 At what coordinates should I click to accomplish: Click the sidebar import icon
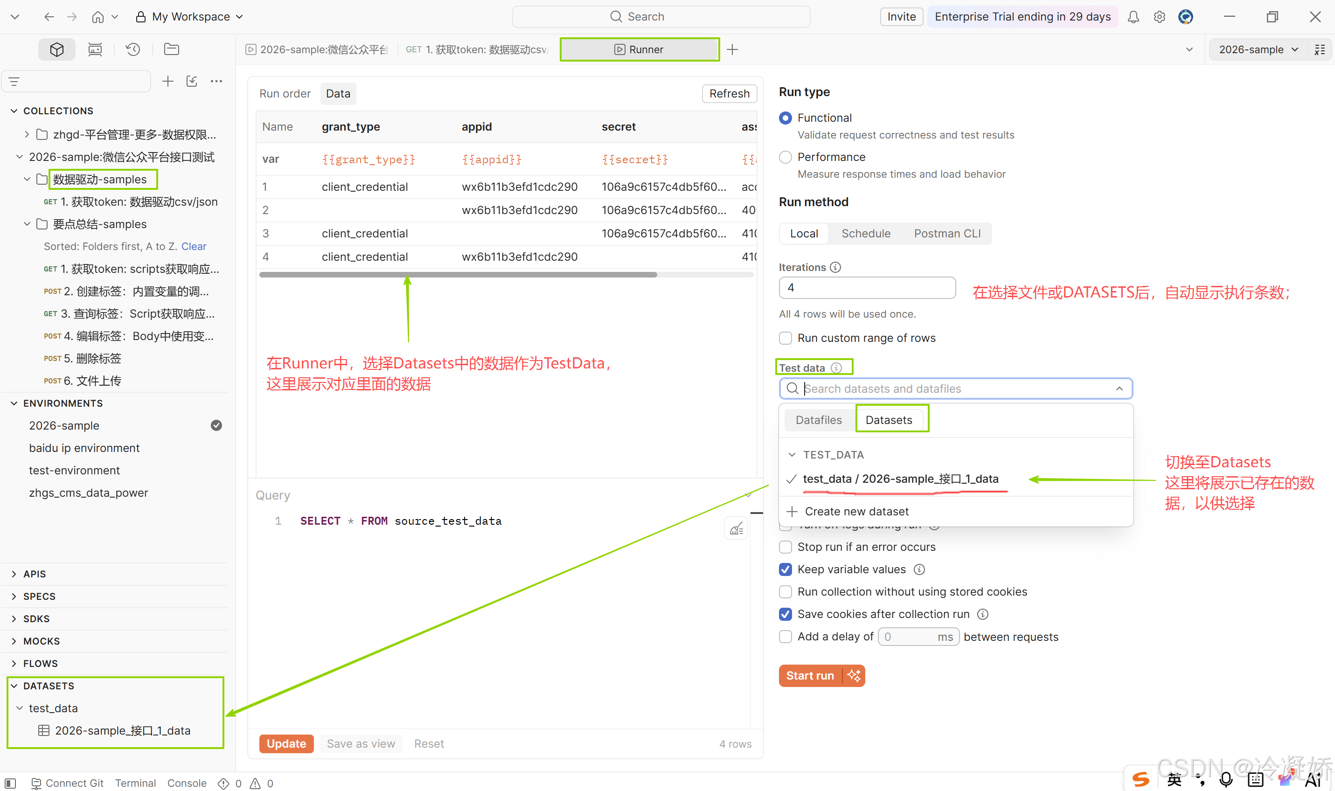(192, 81)
